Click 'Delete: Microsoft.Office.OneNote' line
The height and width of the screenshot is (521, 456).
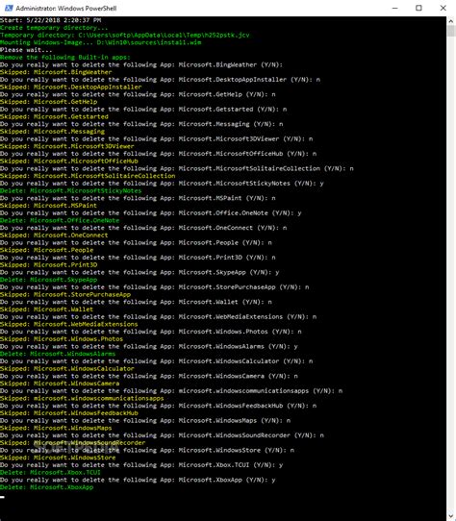click(x=60, y=220)
